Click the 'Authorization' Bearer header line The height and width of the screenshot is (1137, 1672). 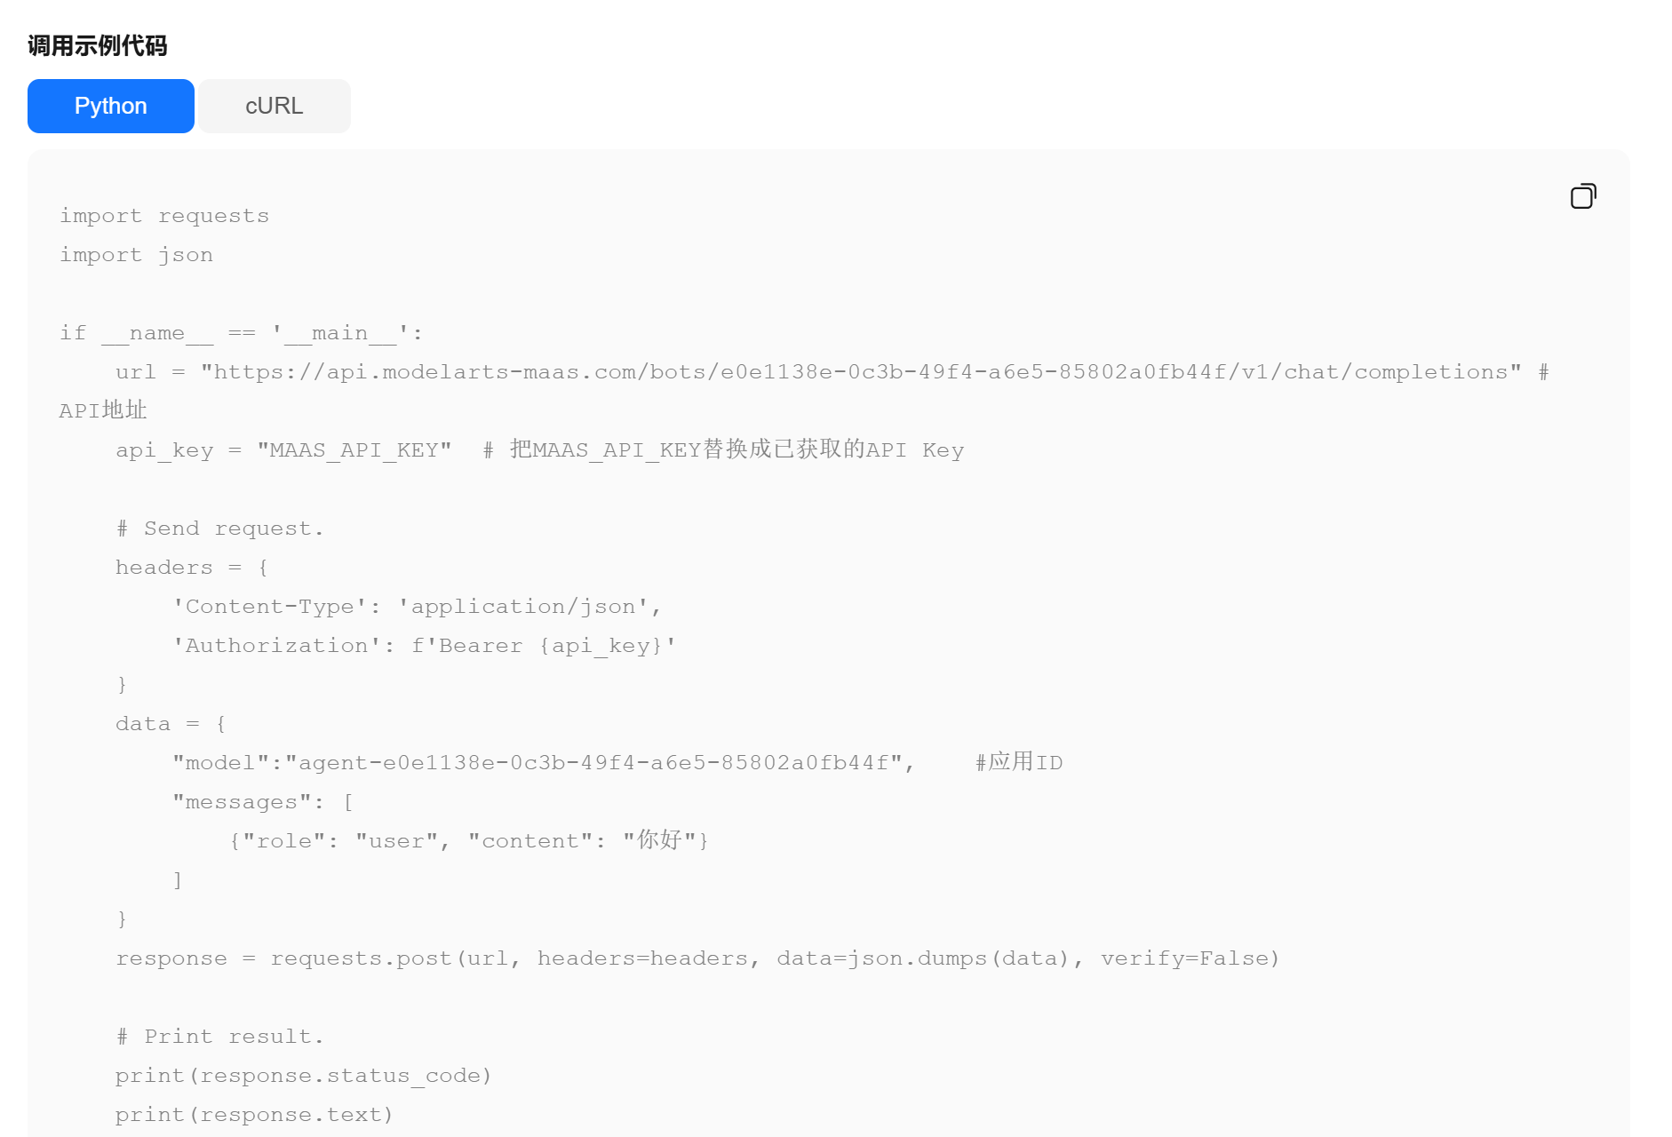coord(424,646)
